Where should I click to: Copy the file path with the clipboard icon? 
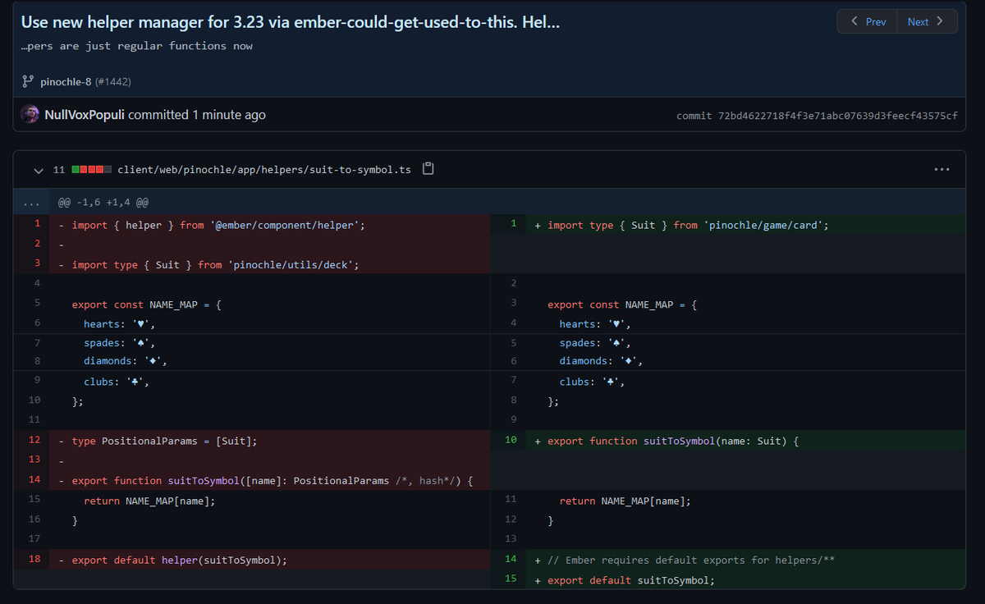pyautogui.click(x=428, y=169)
